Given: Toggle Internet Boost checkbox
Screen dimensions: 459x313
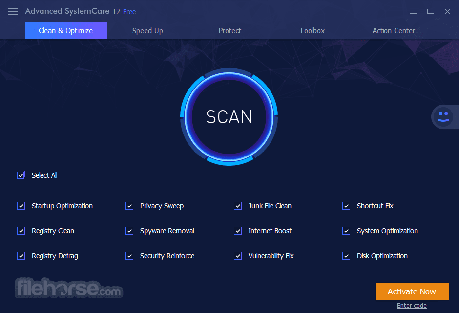Looking at the screenshot, I should (x=238, y=231).
